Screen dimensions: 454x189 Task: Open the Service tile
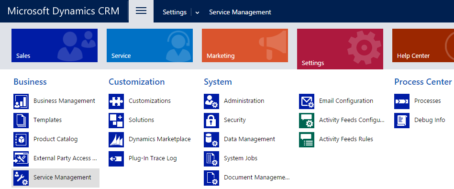pos(150,45)
